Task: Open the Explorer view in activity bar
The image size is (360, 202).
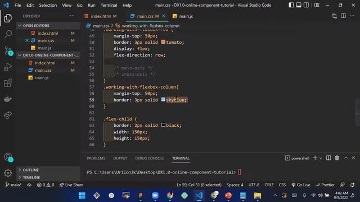Action: point(8,19)
